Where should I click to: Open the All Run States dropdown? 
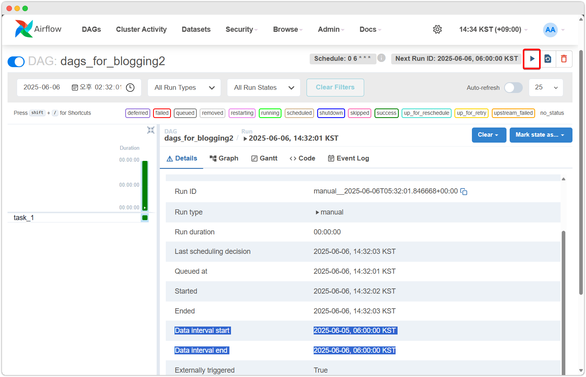(x=264, y=87)
